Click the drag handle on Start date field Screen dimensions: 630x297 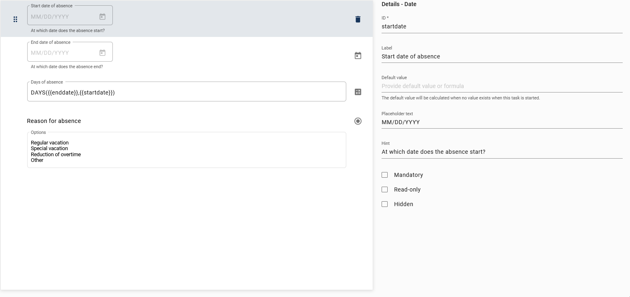pyautogui.click(x=15, y=19)
